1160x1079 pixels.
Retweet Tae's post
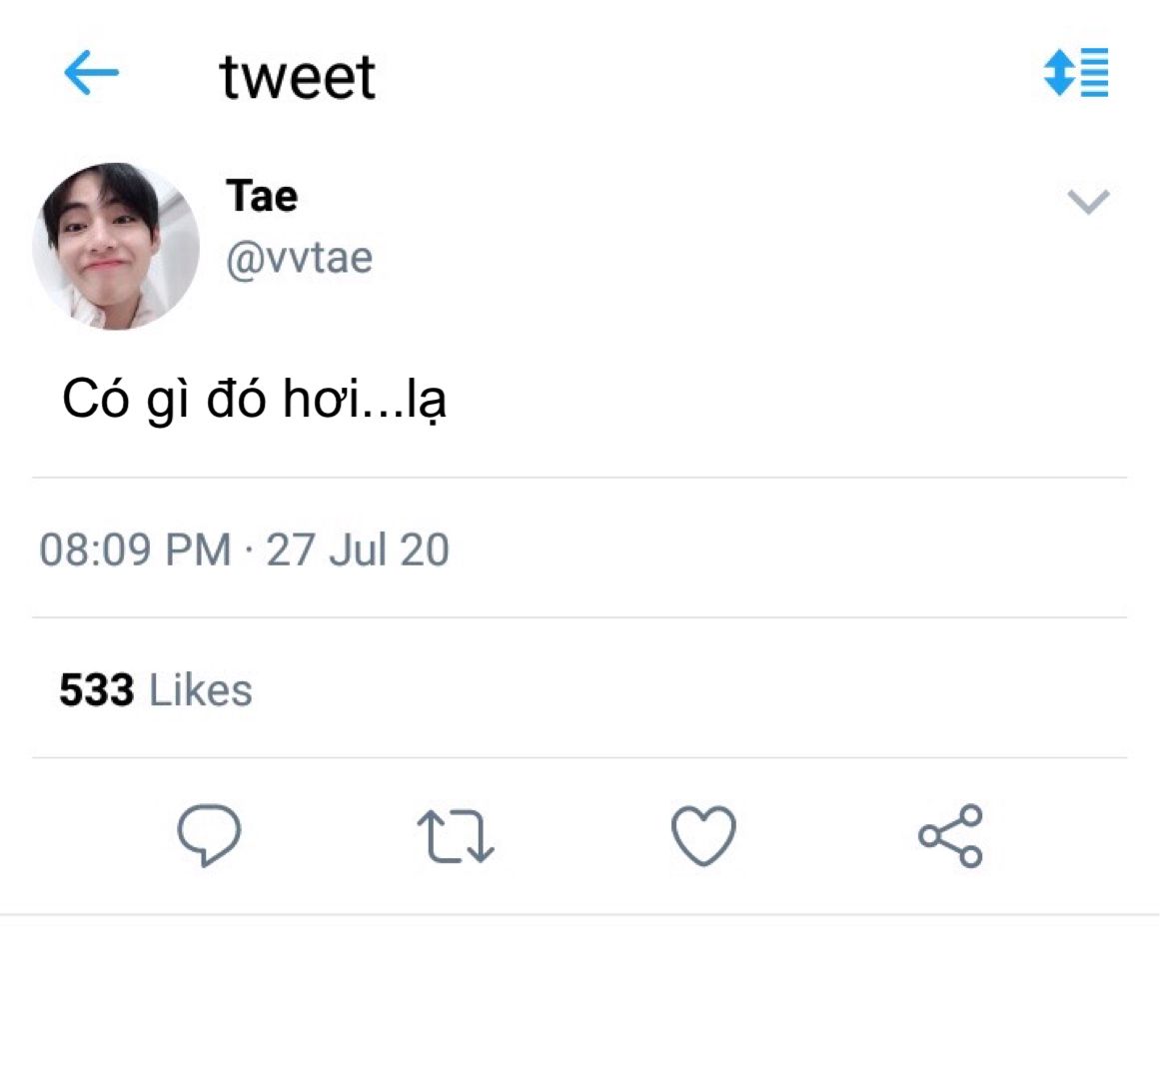click(456, 836)
